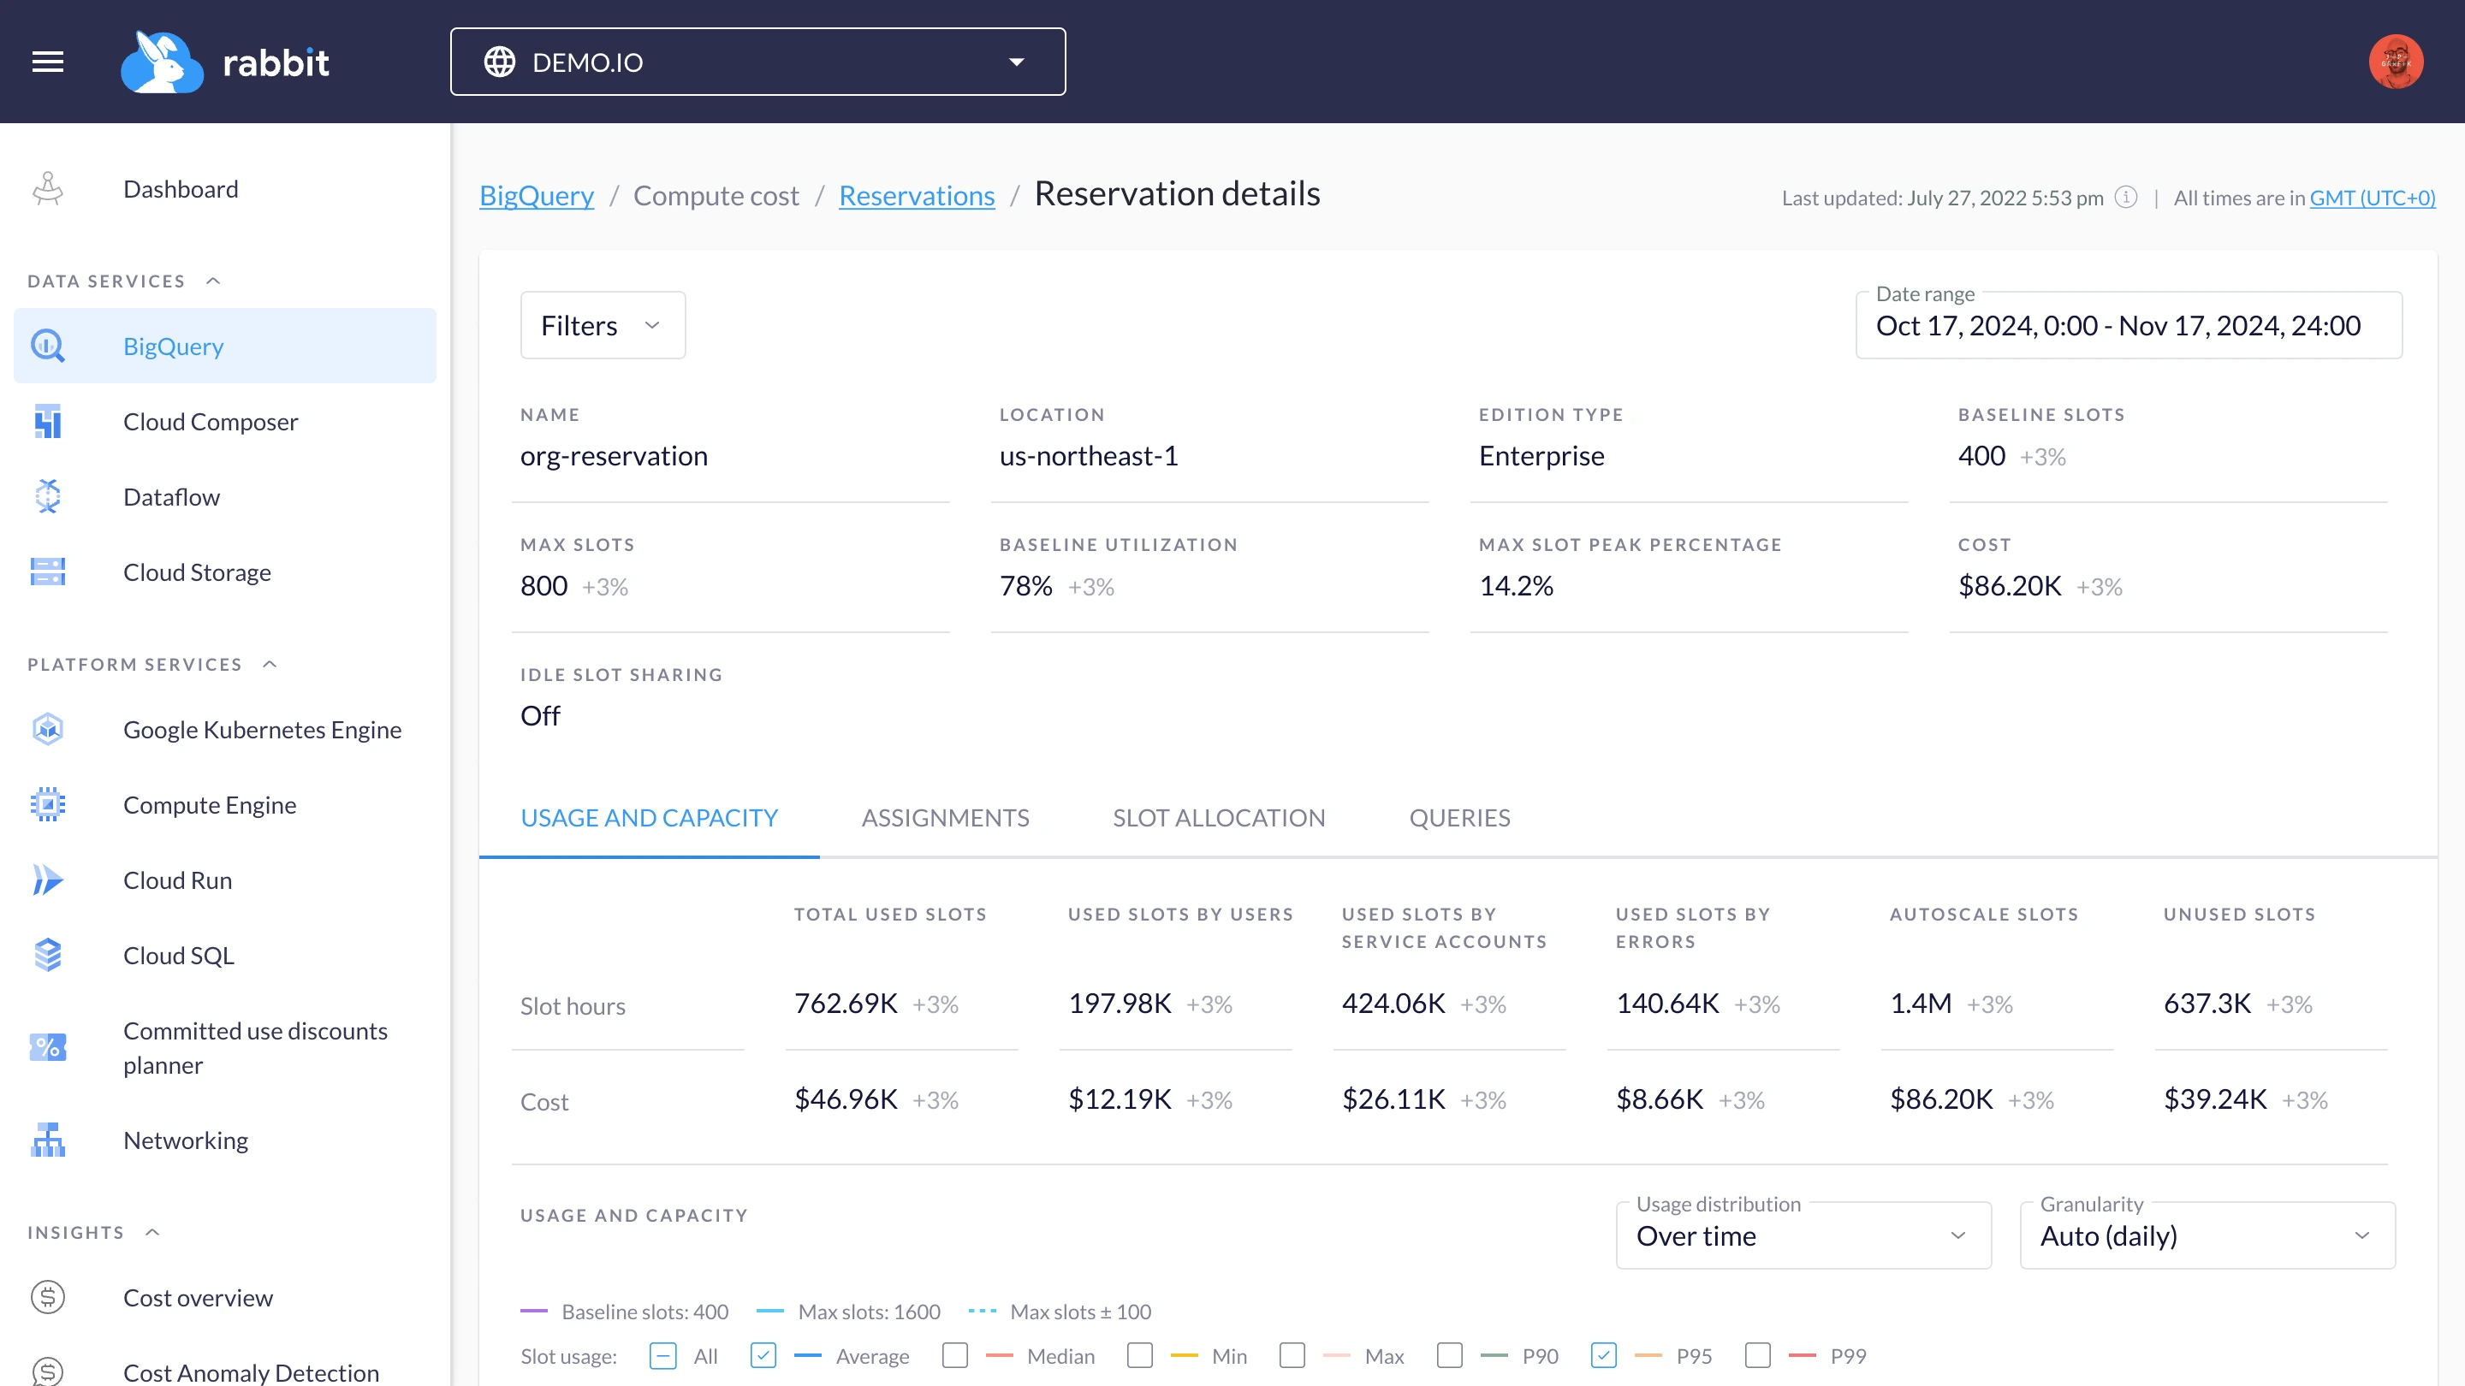Switch to the Slot Allocation tab
This screenshot has width=2465, height=1386.
[x=1218, y=818]
